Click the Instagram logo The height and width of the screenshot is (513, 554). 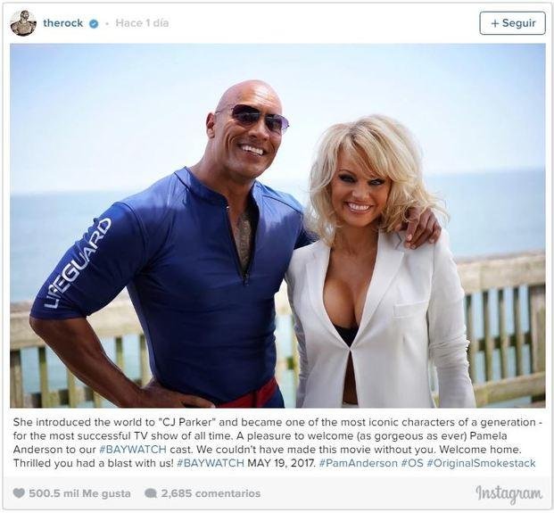point(509,494)
